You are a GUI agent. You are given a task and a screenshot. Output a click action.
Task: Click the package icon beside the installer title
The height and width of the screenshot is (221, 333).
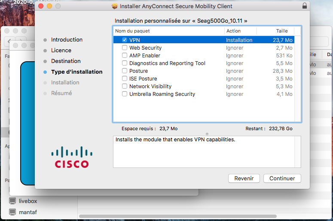click(114, 6)
